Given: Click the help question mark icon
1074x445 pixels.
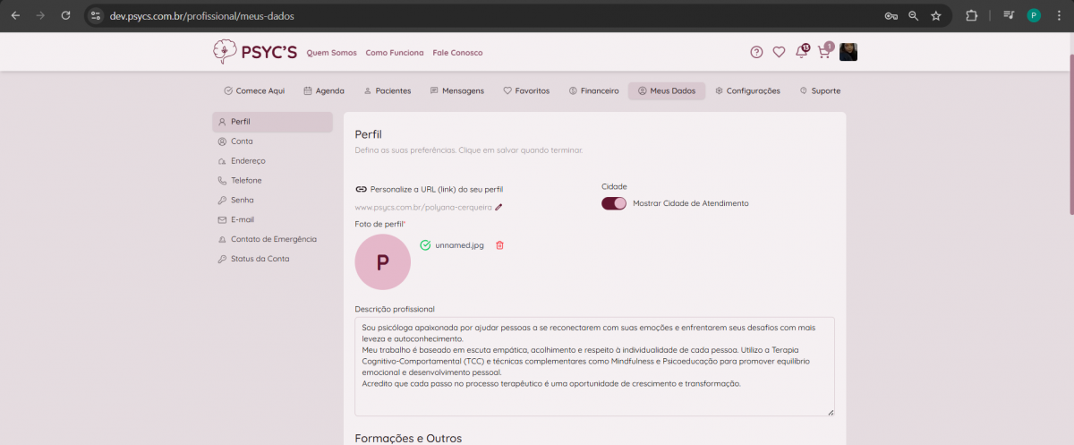Looking at the screenshot, I should tap(756, 52).
